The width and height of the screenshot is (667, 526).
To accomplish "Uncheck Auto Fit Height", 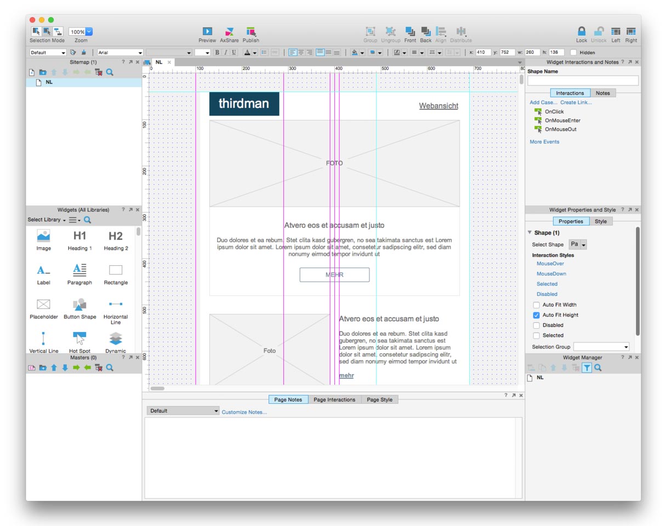I will (x=537, y=315).
